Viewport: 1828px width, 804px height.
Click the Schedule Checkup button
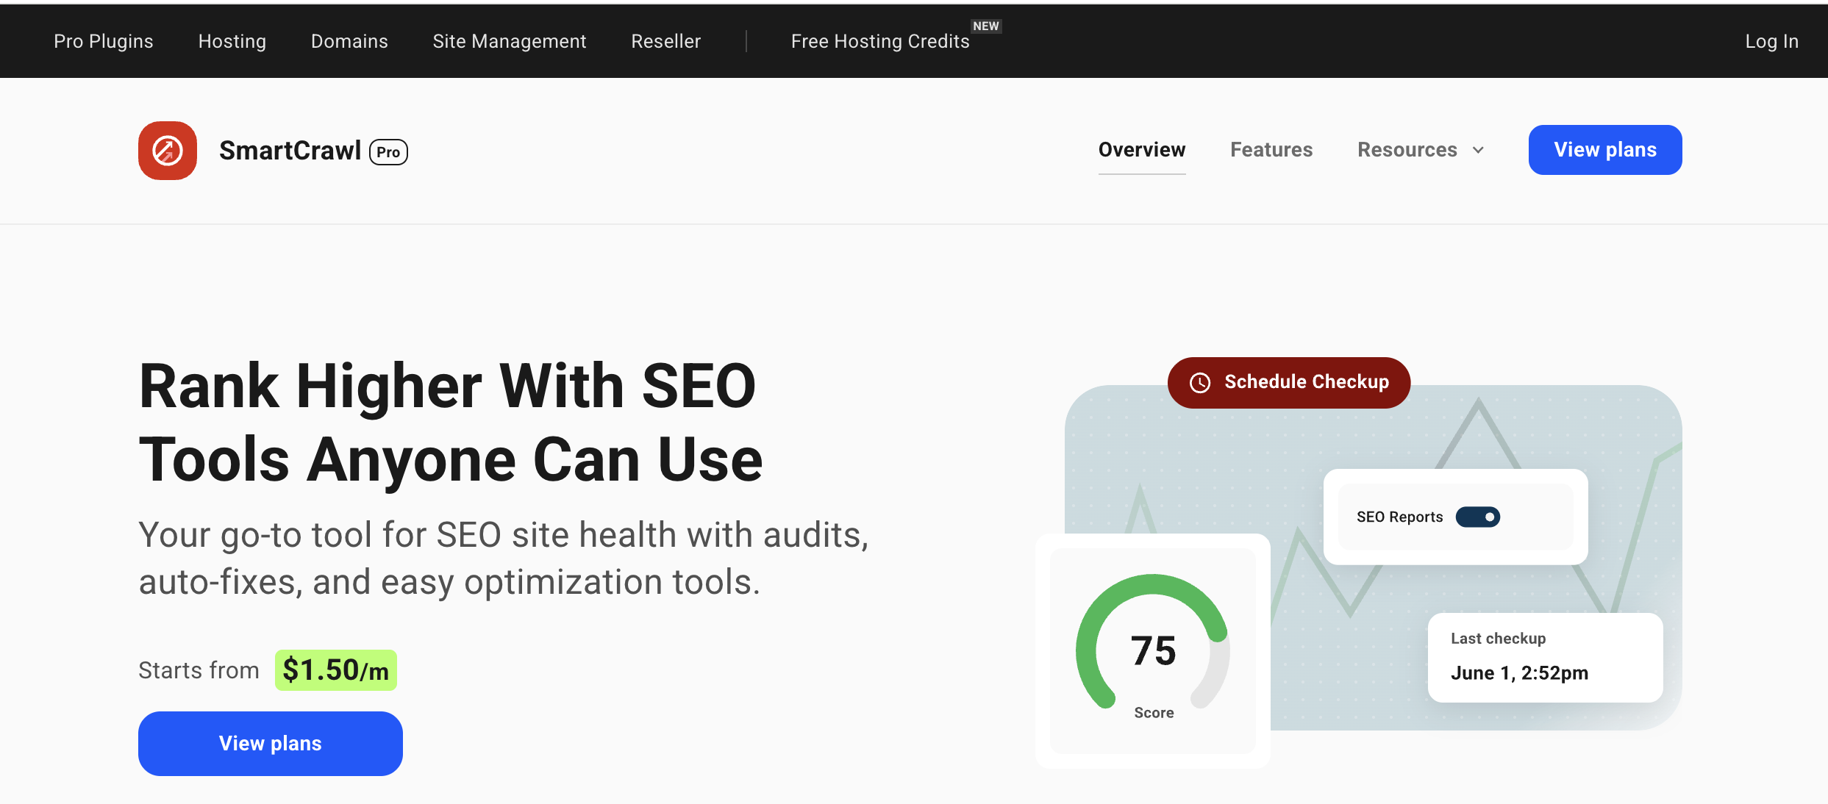click(x=1305, y=382)
